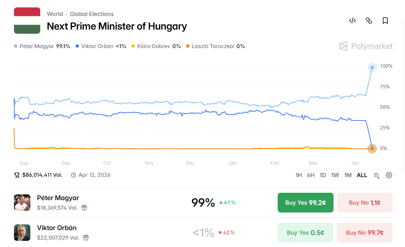The width and height of the screenshot is (405, 247).
Task: Click the embed code icon
Action: 352,21
